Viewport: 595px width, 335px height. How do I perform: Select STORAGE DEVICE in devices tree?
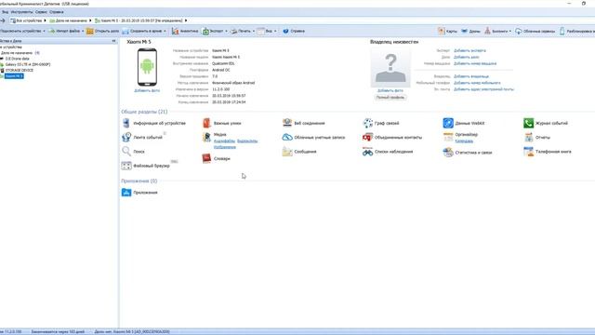pos(19,71)
